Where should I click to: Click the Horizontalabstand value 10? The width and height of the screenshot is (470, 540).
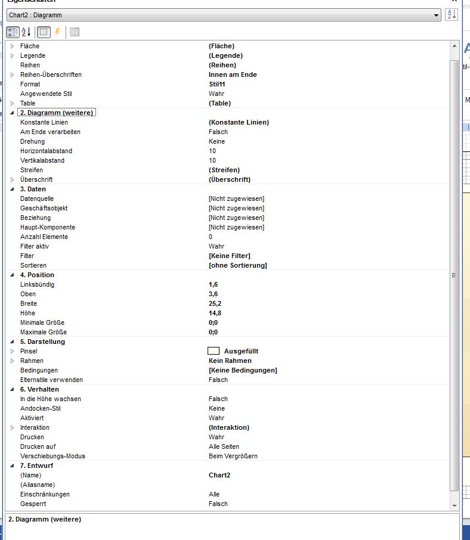tap(212, 151)
